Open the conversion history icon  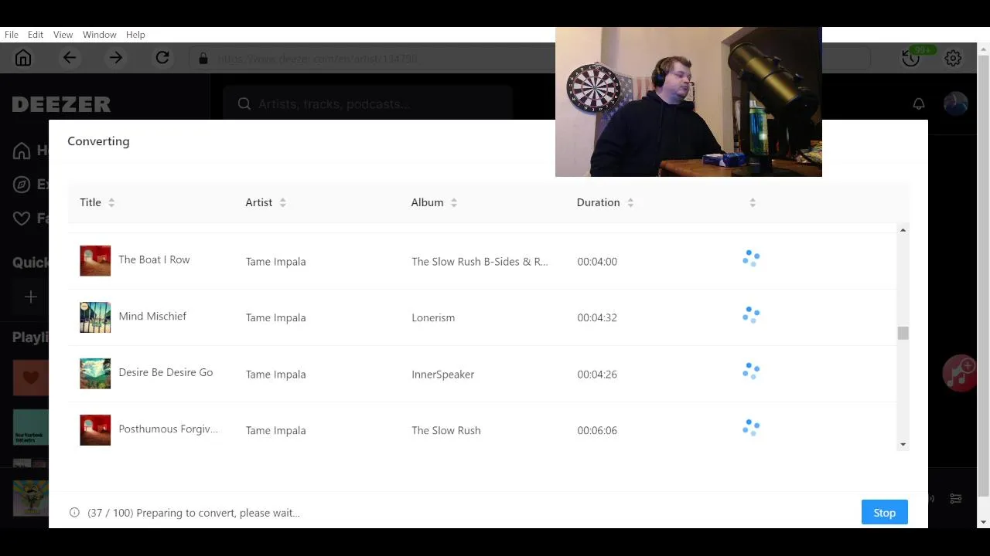tap(911, 58)
